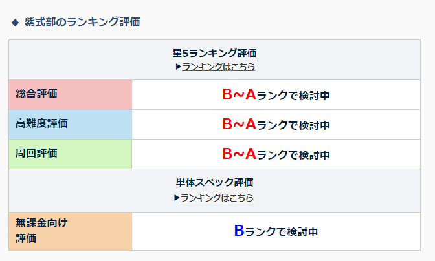Select the orange 無課金向け評価 label cell
The height and width of the screenshot is (261, 435).
(70, 231)
